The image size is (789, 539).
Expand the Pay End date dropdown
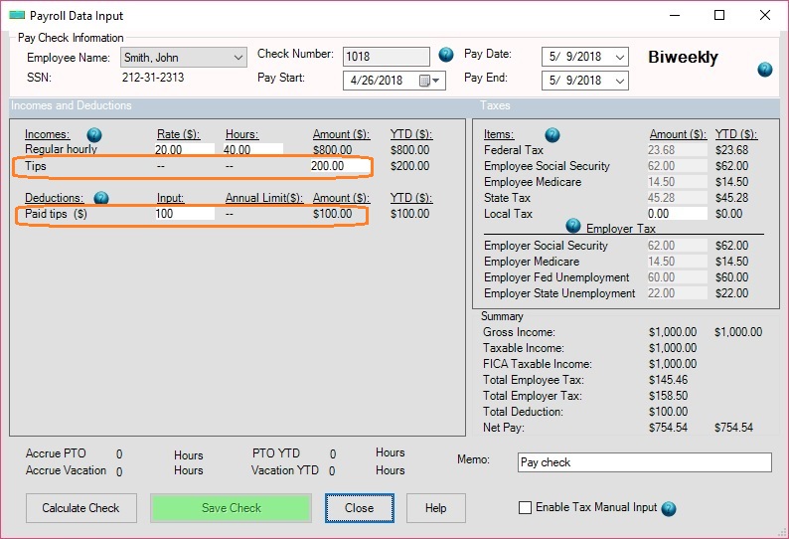click(x=620, y=81)
